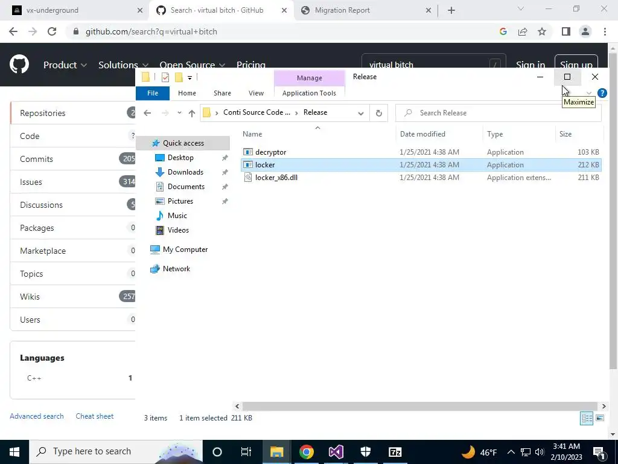The image size is (618, 464).
Task: Select the locker_x86.dll file icon
Action: [x=248, y=177]
